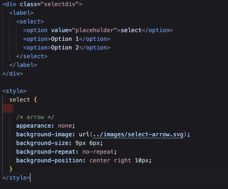Click the background-repeat property name

click(46, 152)
